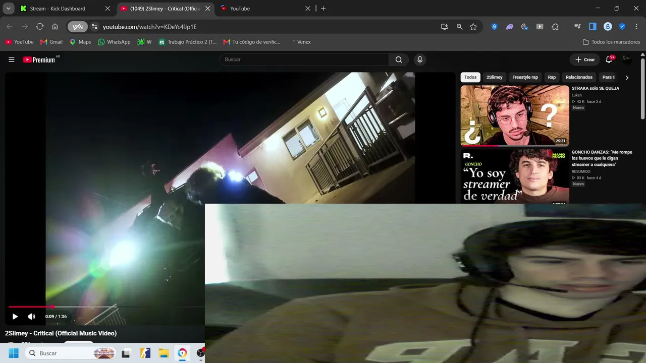Click the YouTube search magnifier button
The width and height of the screenshot is (646, 363).
pos(399,59)
